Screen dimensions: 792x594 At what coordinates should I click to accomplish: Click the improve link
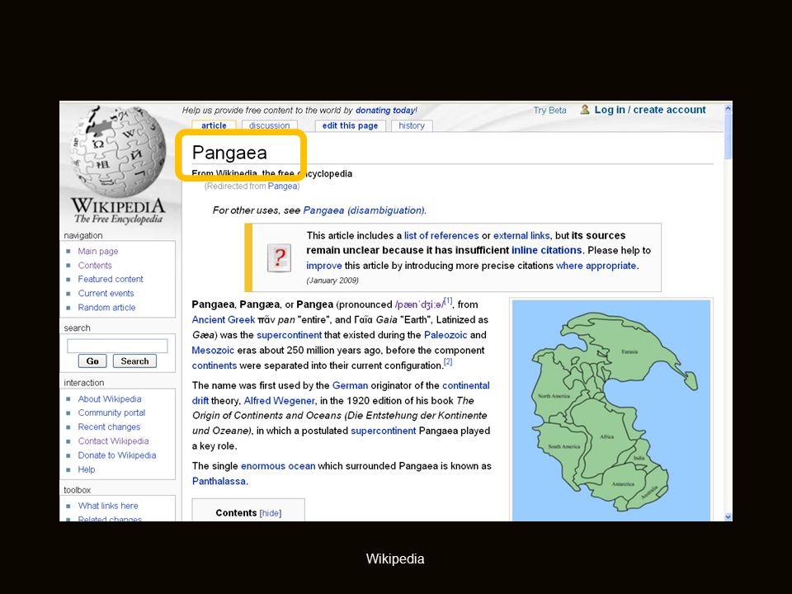323,266
